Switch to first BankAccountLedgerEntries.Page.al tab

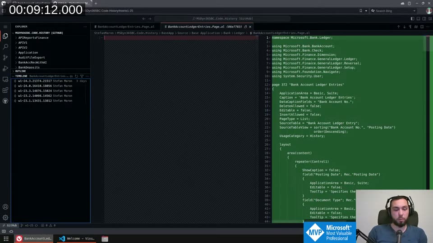click(126, 27)
